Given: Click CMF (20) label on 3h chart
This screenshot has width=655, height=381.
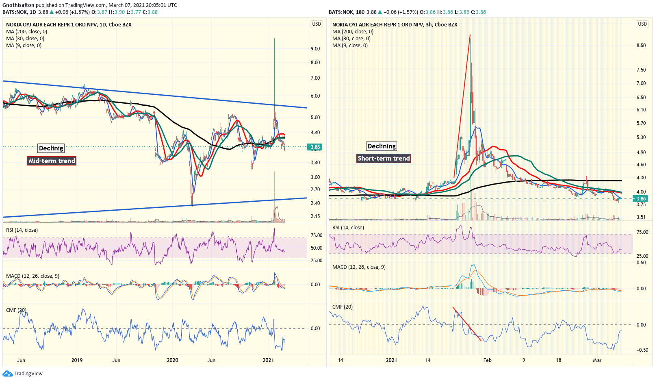Looking at the screenshot, I should point(343,307).
